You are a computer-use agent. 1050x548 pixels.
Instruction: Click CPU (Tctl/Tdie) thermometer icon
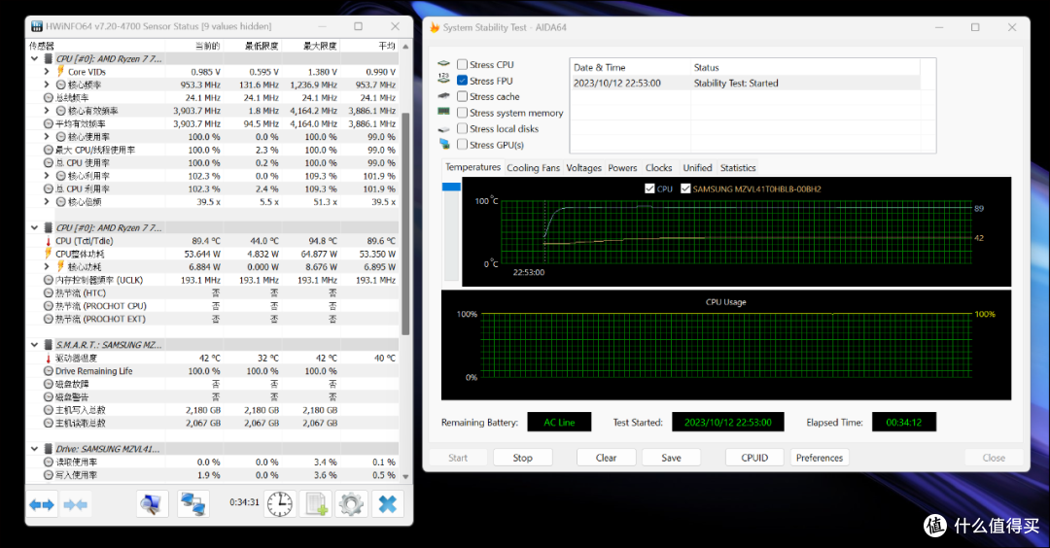49,241
